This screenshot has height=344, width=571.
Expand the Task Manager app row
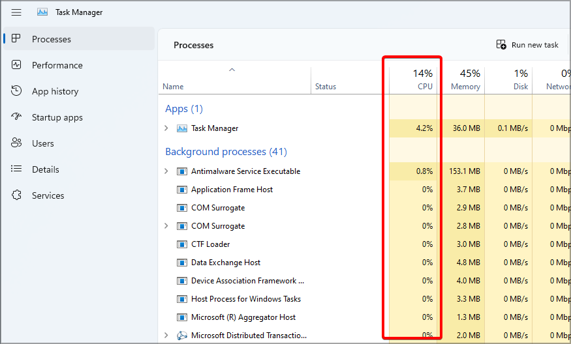point(166,128)
